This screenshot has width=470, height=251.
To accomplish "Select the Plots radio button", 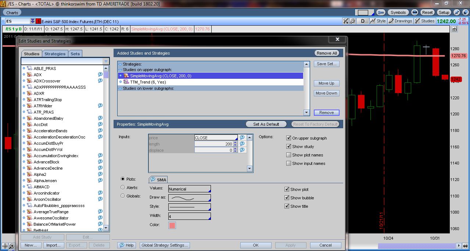I will [x=123, y=179].
